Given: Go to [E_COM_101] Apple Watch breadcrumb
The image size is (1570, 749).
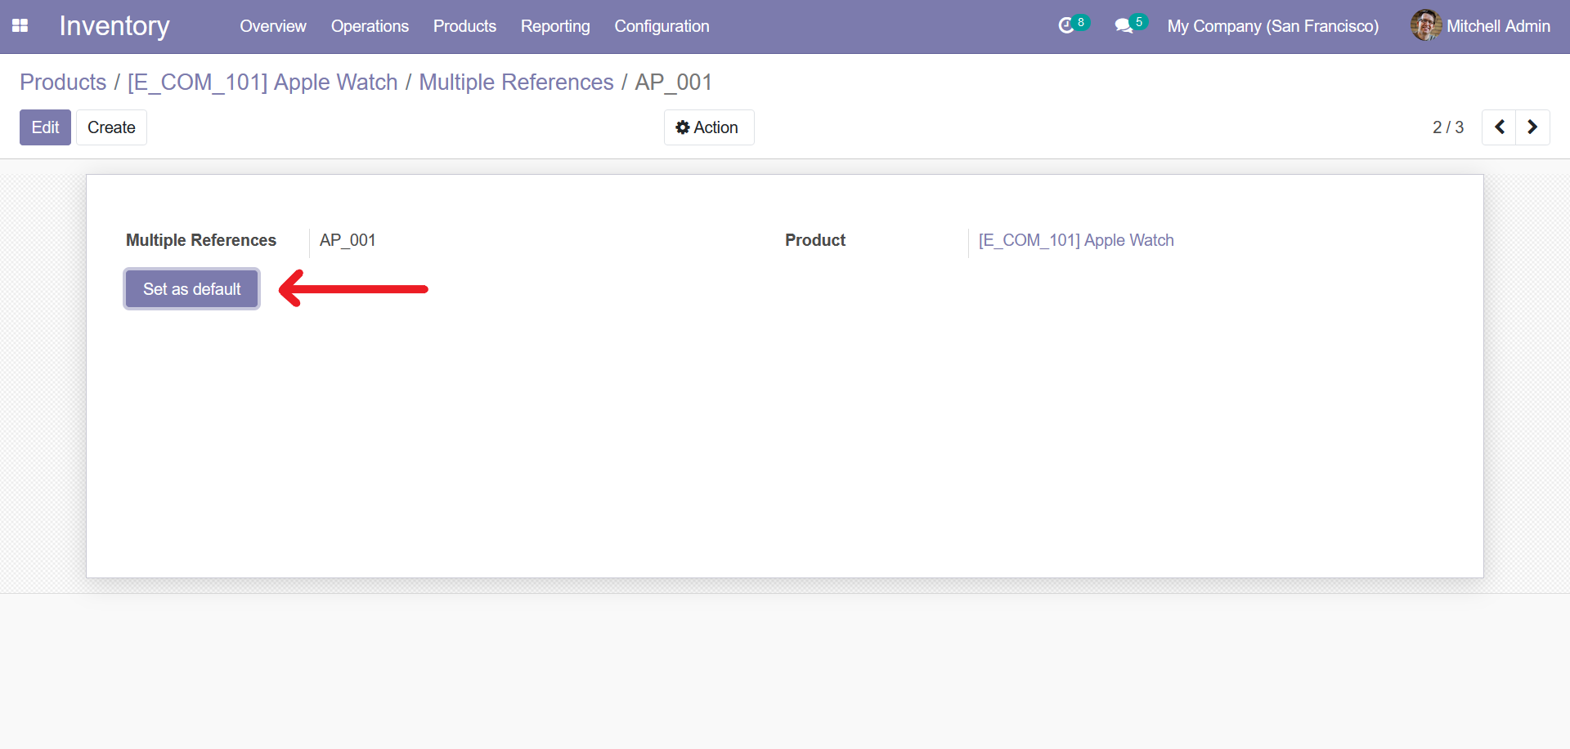Looking at the screenshot, I should (262, 82).
